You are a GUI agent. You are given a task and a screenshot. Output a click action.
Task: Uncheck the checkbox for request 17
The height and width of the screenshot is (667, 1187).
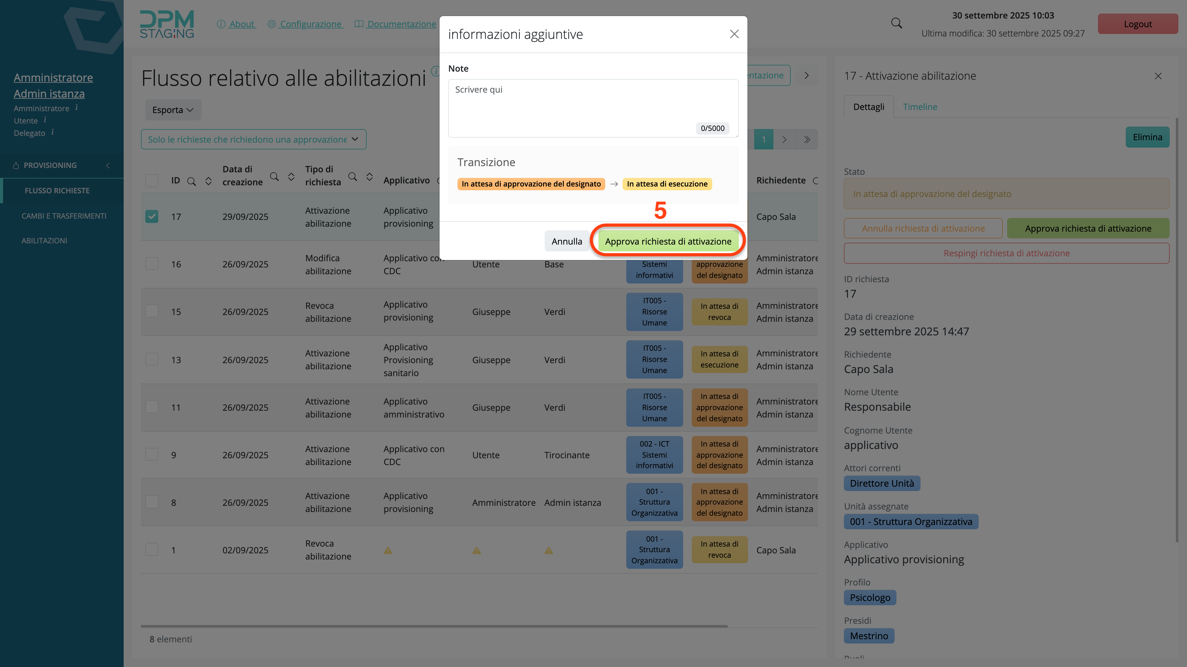[x=151, y=216]
